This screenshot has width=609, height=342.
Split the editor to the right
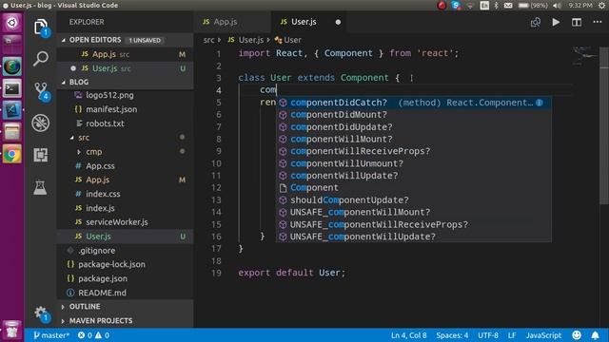tap(577, 22)
